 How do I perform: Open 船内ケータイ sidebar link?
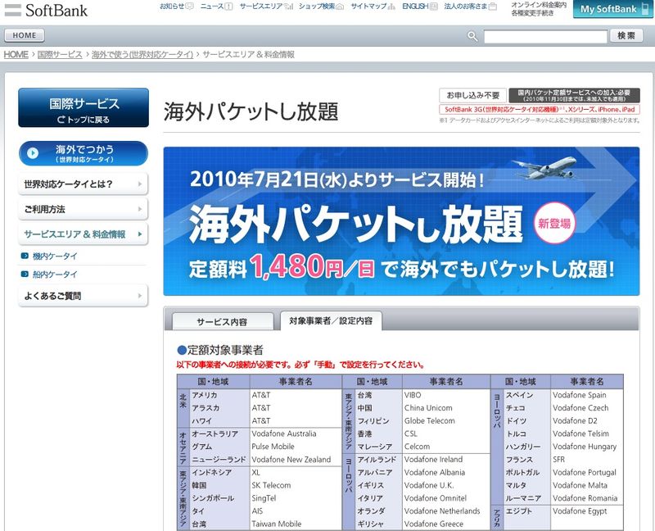55,275
